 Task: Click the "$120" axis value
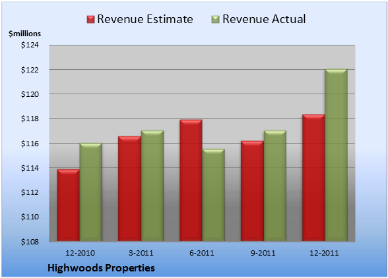tap(30, 94)
